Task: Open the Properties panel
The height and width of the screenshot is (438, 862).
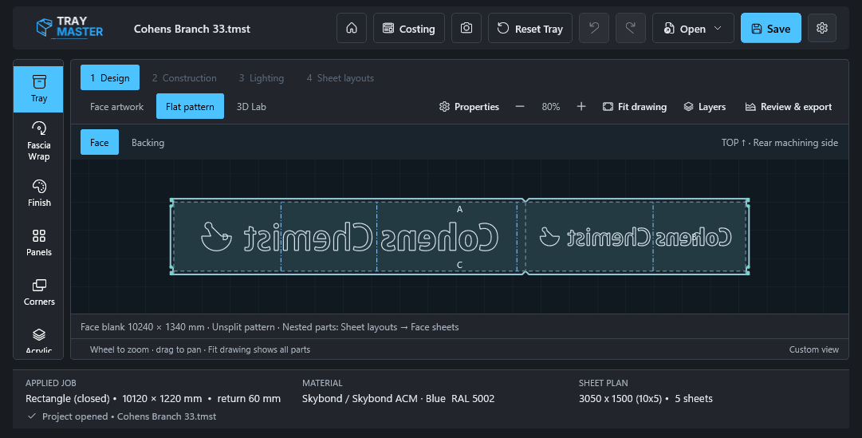Action: [469, 106]
